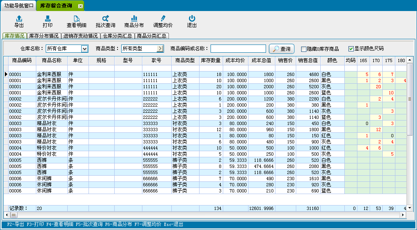Click the 商品编码或名称 input field
This screenshot has height=230, width=417.
point(238,49)
